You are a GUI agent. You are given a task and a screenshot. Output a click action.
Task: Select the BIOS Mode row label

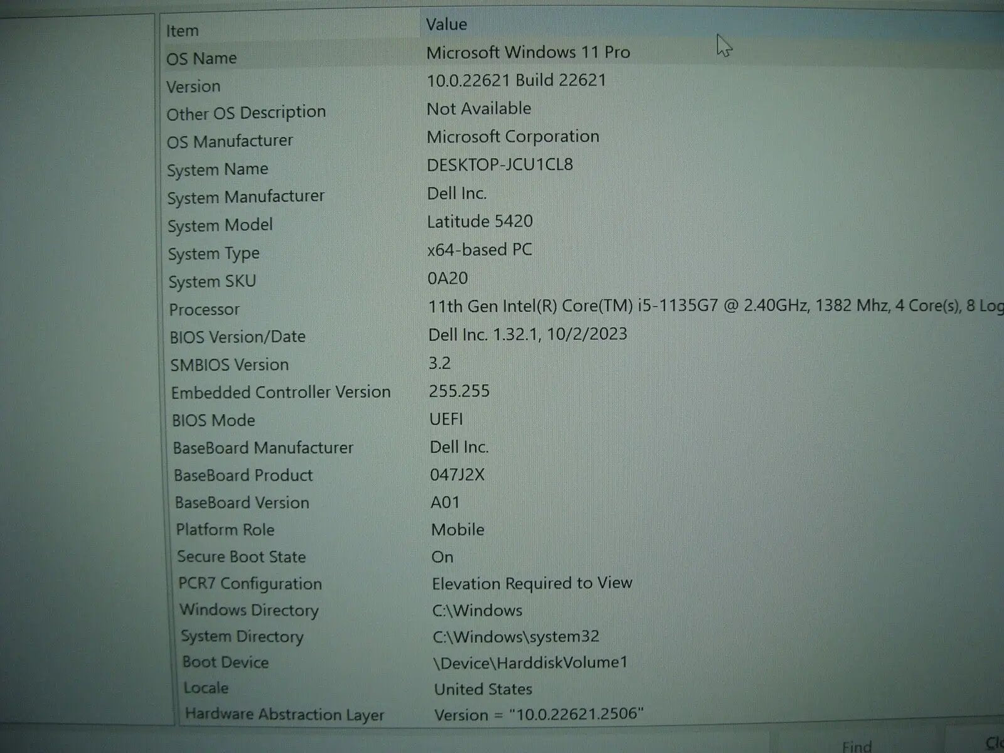(213, 420)
